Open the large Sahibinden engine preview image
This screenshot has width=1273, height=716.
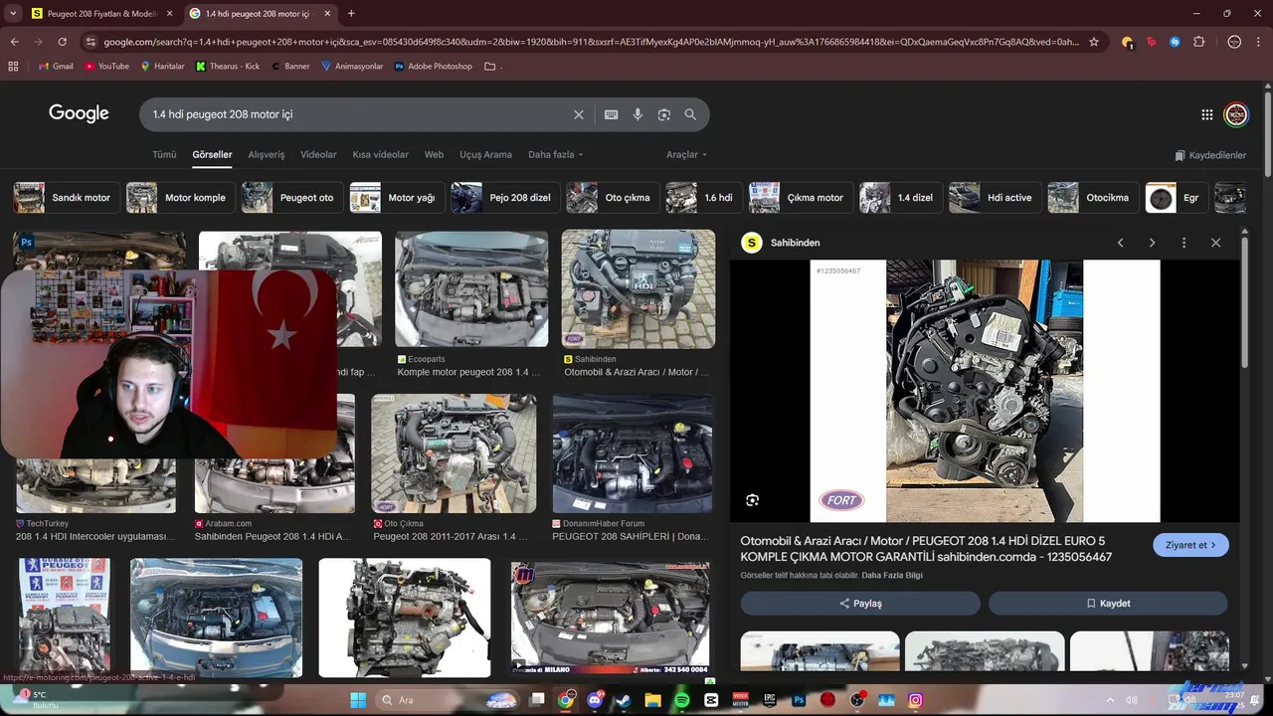[x=985, y=391]
